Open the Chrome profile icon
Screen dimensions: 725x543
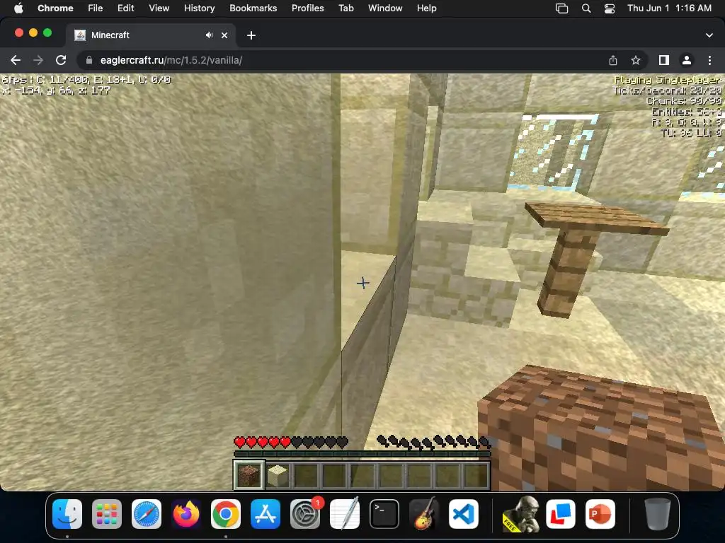tap(687, 60)
